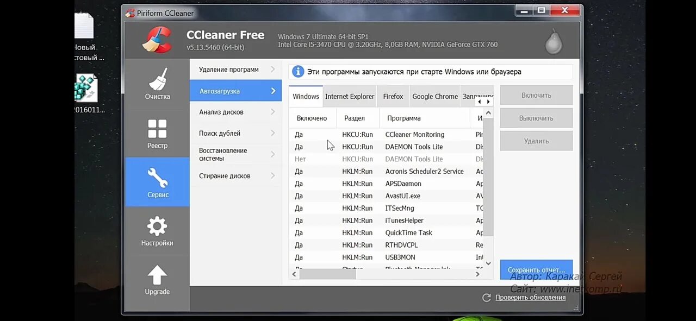Select the USB3MON row

tap(386, 257)
